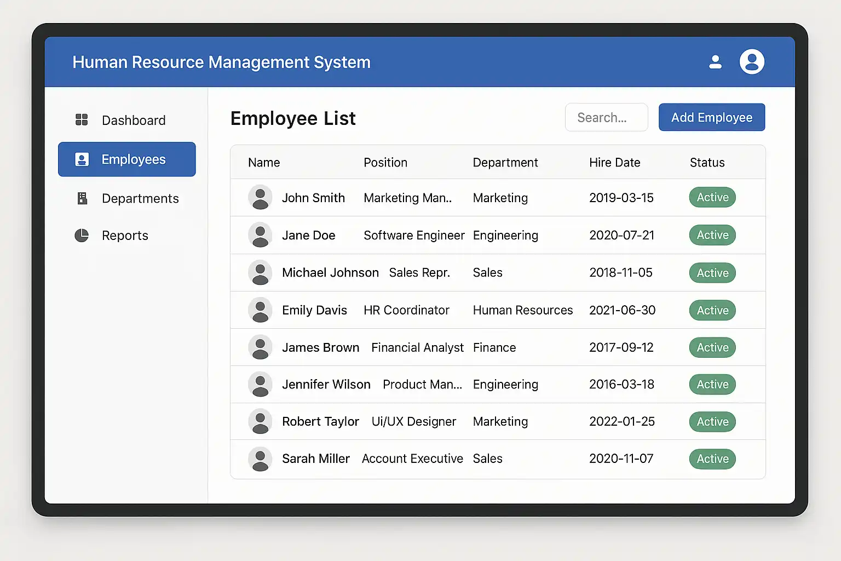Click the Reports pie chart icon
Image resolution: width=841 pixels, height=561 pixels.
point(82,236)
